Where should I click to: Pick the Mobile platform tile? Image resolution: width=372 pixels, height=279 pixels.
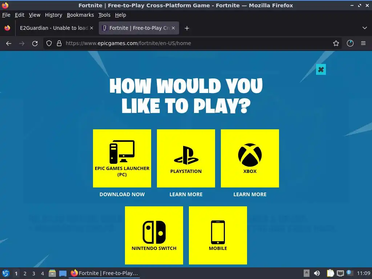point(218,235)
